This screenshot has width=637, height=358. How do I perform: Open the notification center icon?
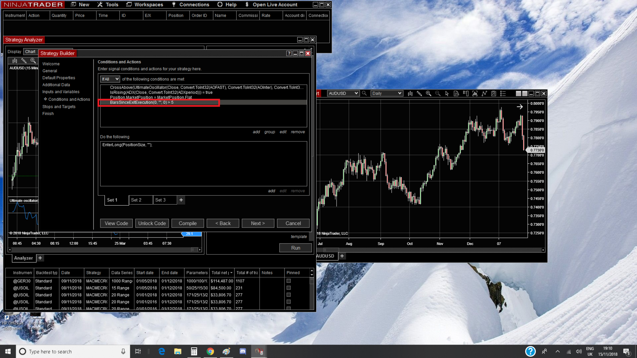click(627, 351)
